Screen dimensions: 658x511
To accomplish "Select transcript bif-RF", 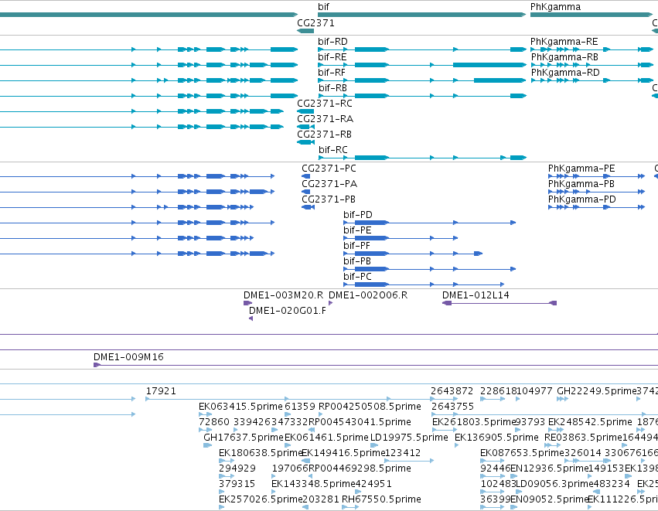I will point(332,73).
